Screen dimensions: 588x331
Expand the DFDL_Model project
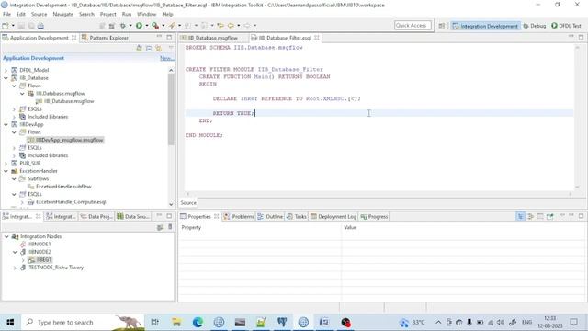6,70
